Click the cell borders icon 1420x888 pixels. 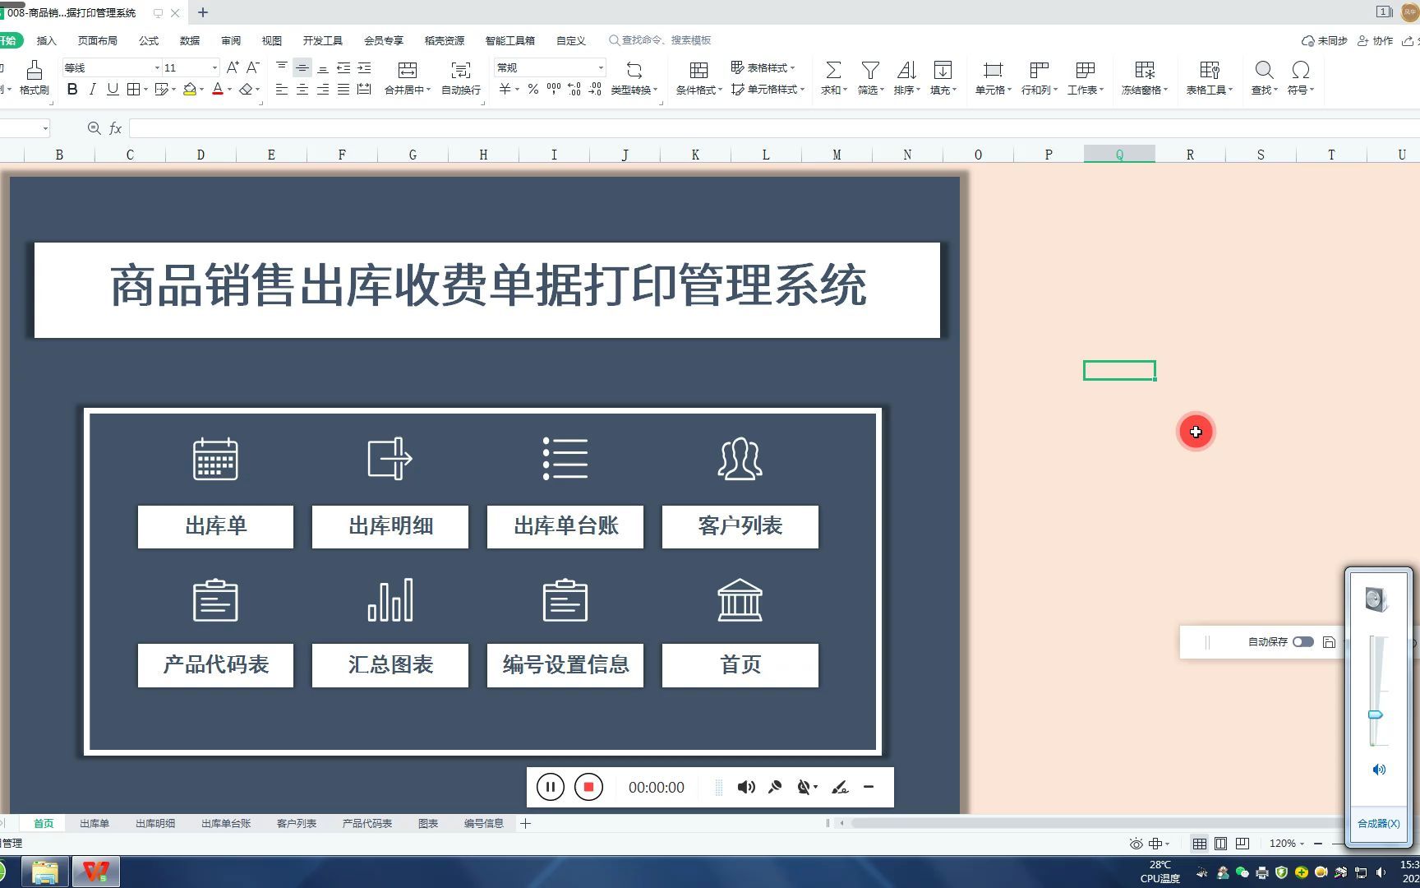coord(133,89)
